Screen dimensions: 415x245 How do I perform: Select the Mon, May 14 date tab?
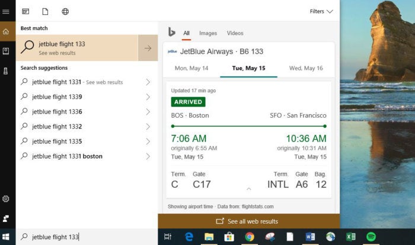(x=191, y=68)
